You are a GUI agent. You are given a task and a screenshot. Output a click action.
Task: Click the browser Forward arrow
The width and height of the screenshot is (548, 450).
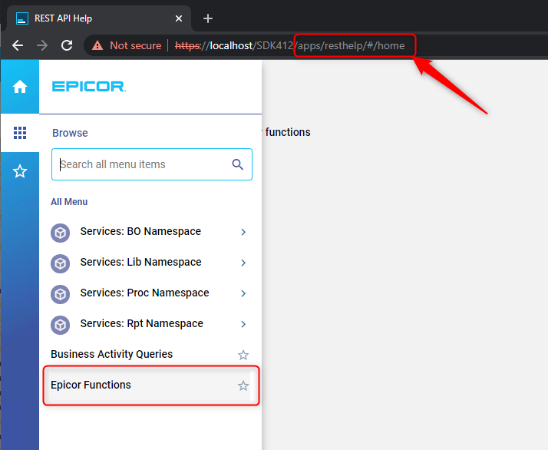(42, 45)
